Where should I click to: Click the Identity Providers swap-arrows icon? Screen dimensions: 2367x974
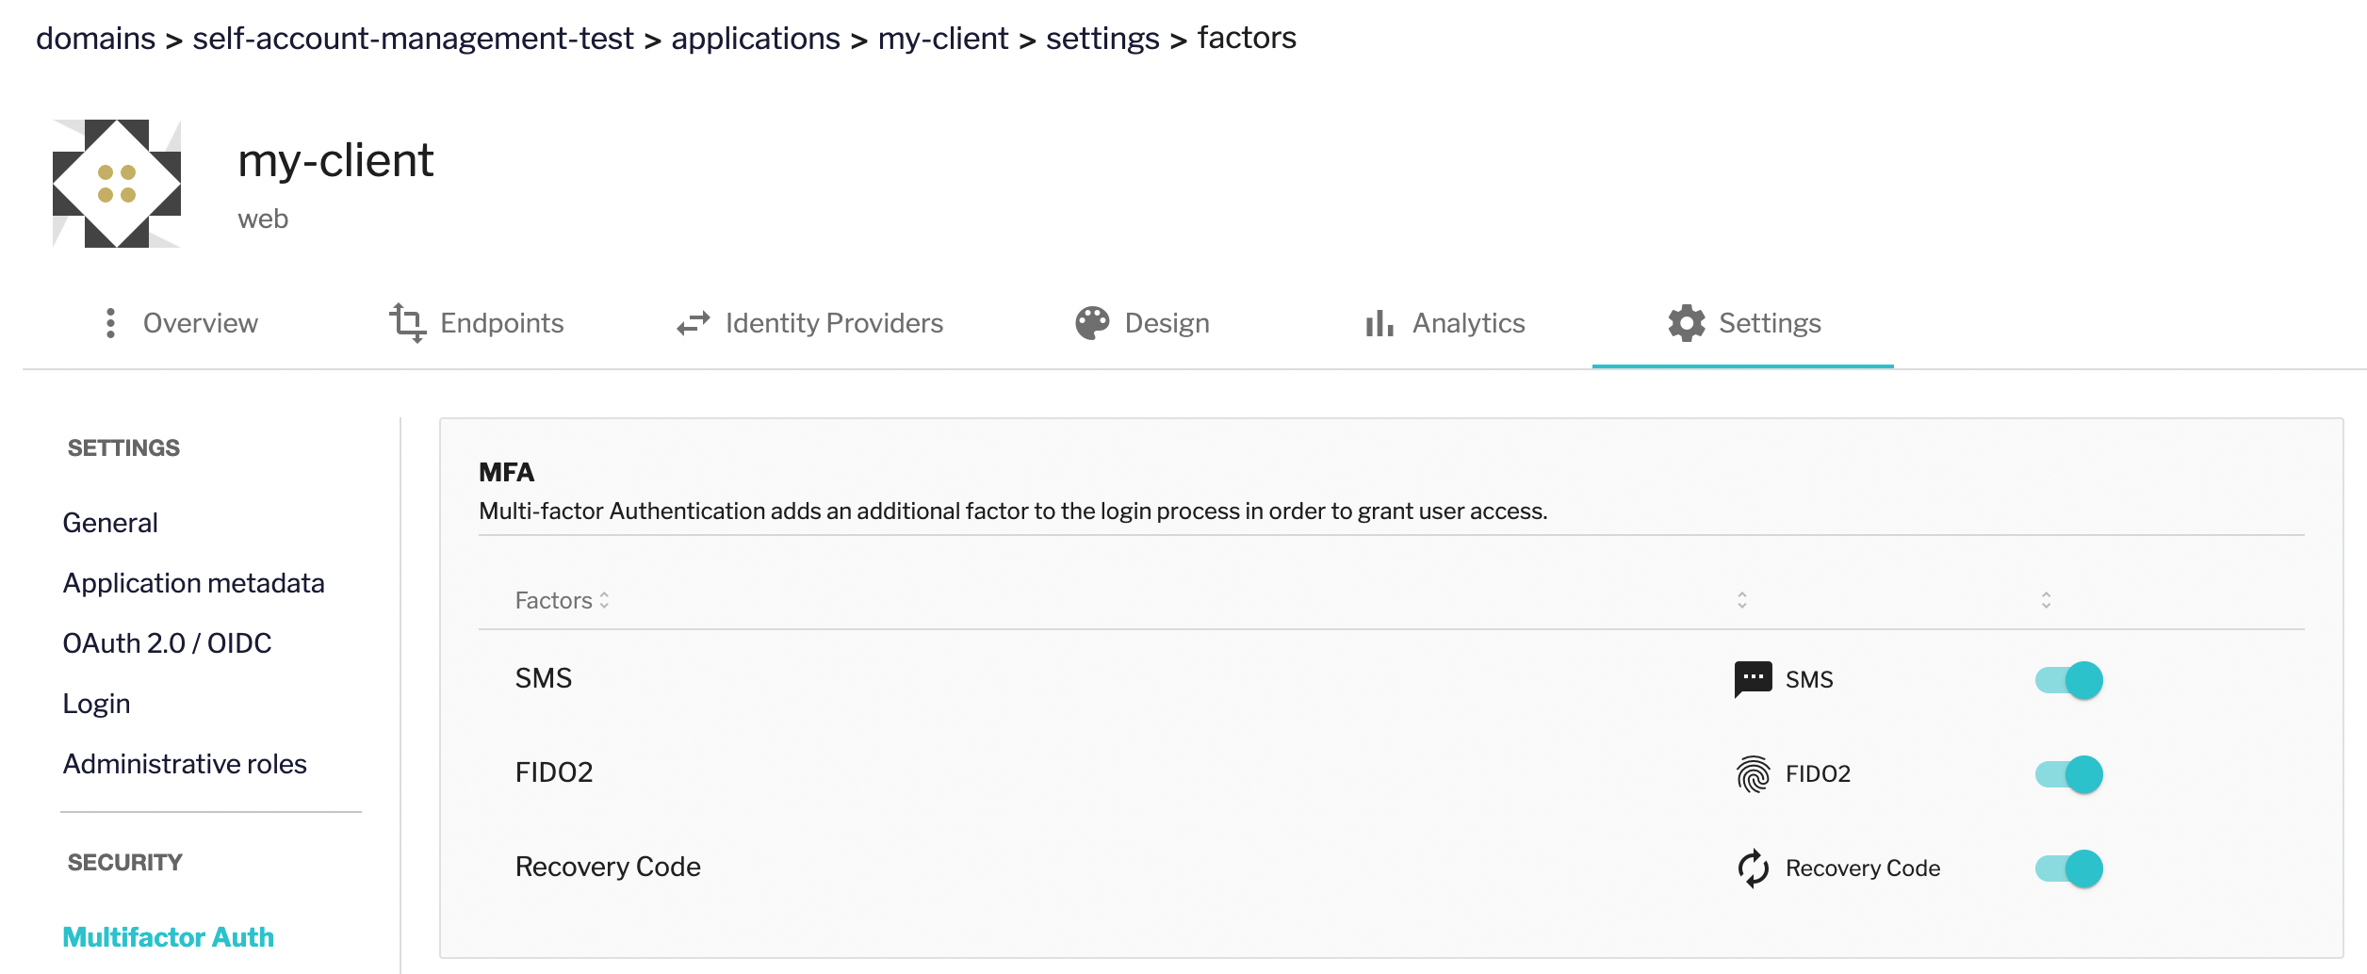(694, 323)
